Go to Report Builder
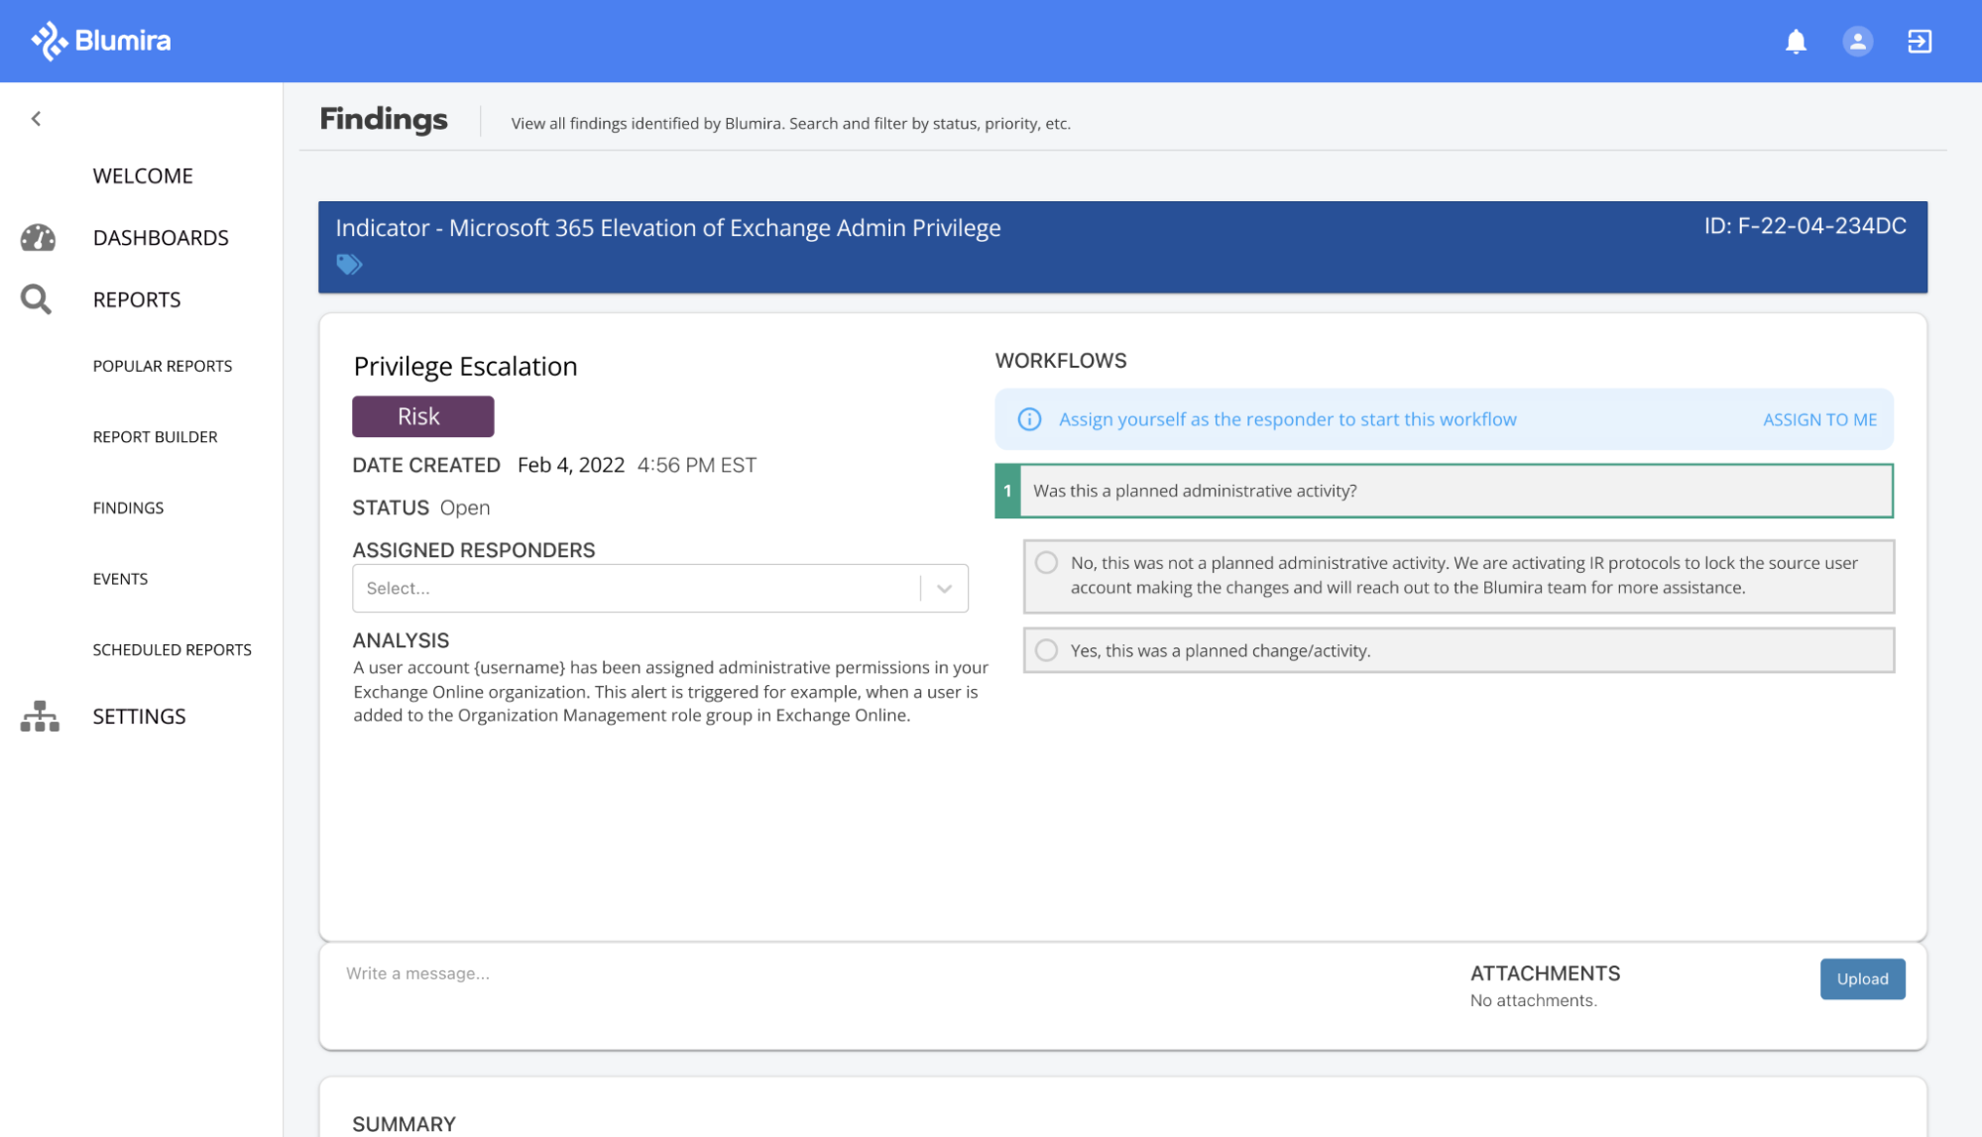 [155, 437]
